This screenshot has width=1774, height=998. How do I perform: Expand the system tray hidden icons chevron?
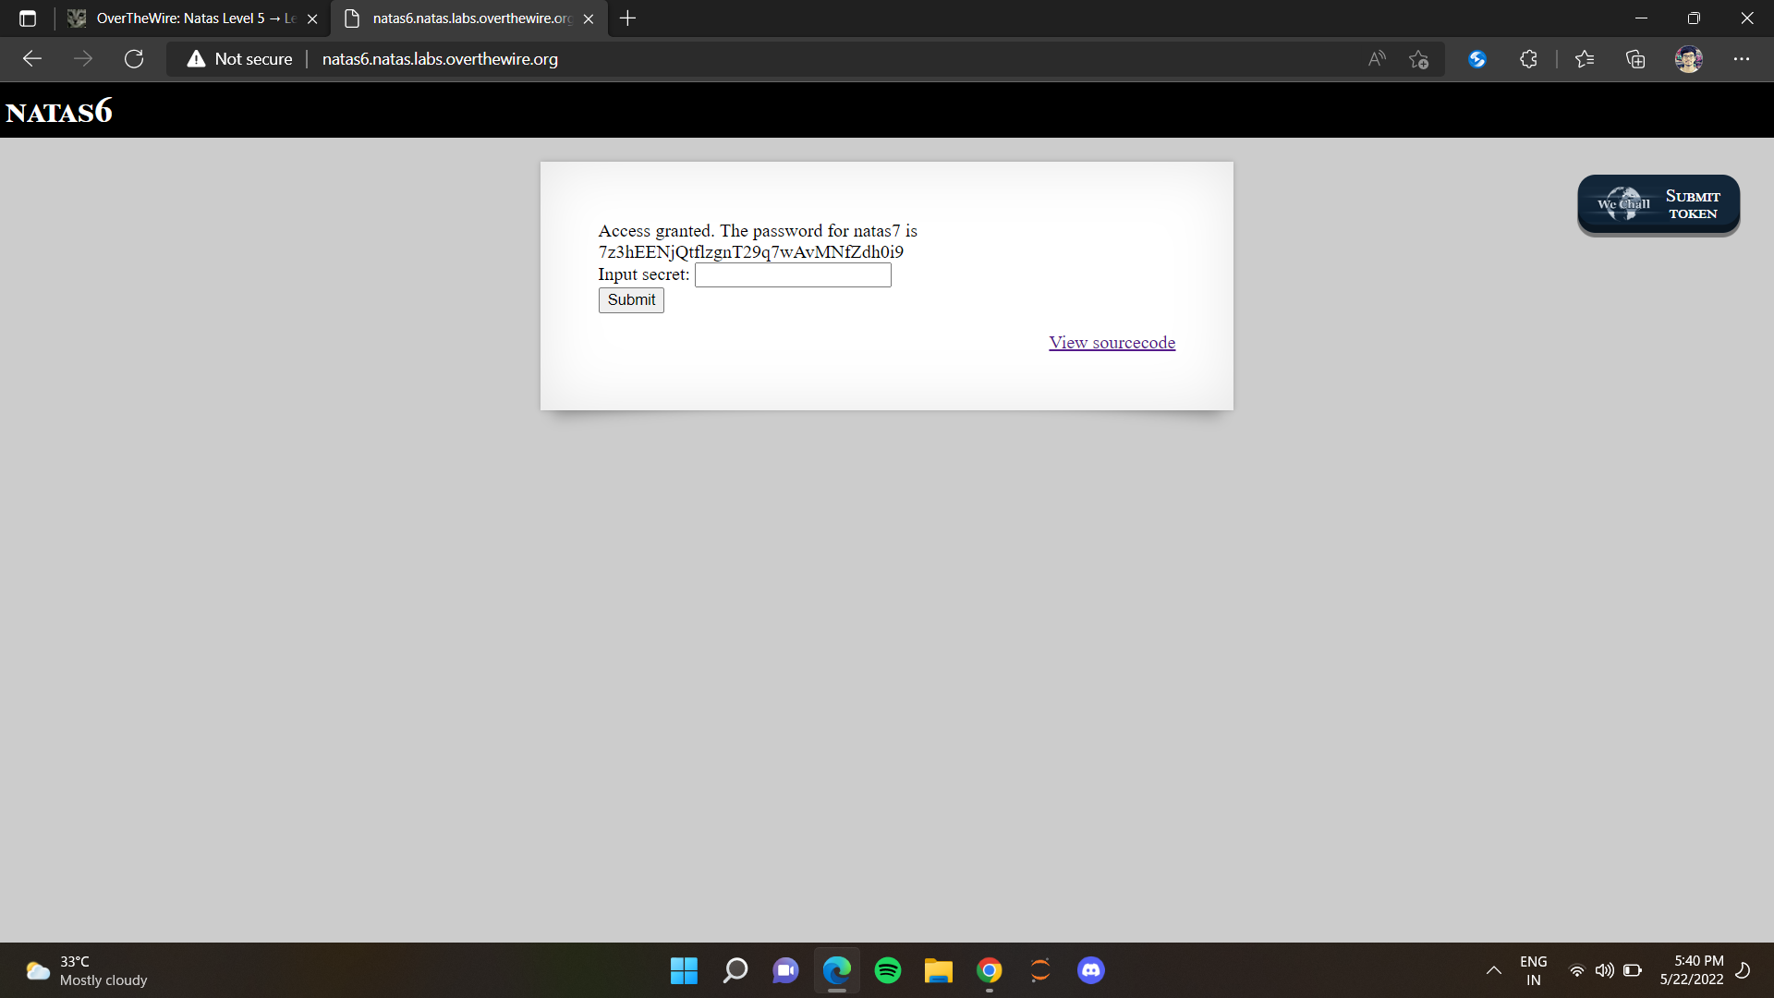(1493, 970)
